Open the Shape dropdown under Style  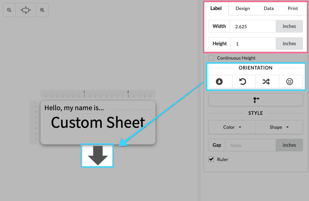(x=279, y=127)
